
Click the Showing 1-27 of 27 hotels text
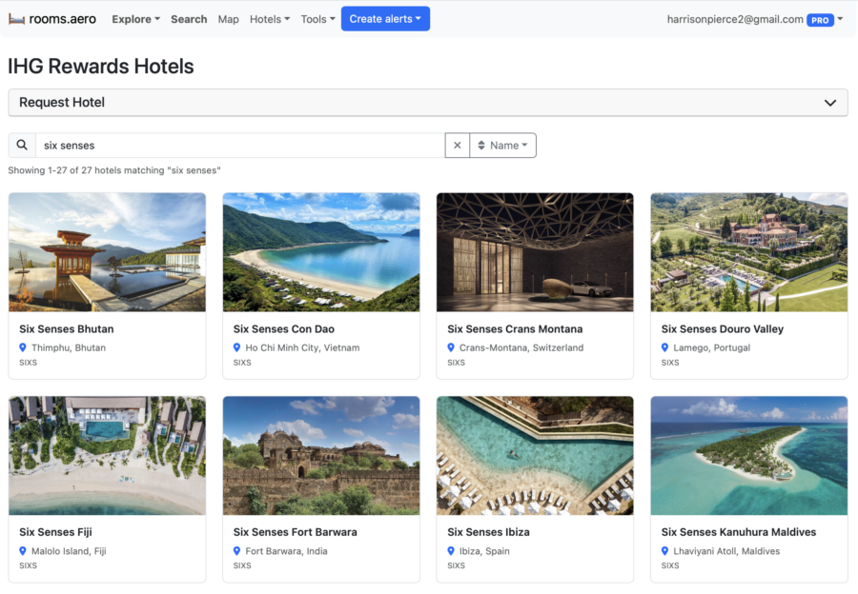tap(114, 170)
